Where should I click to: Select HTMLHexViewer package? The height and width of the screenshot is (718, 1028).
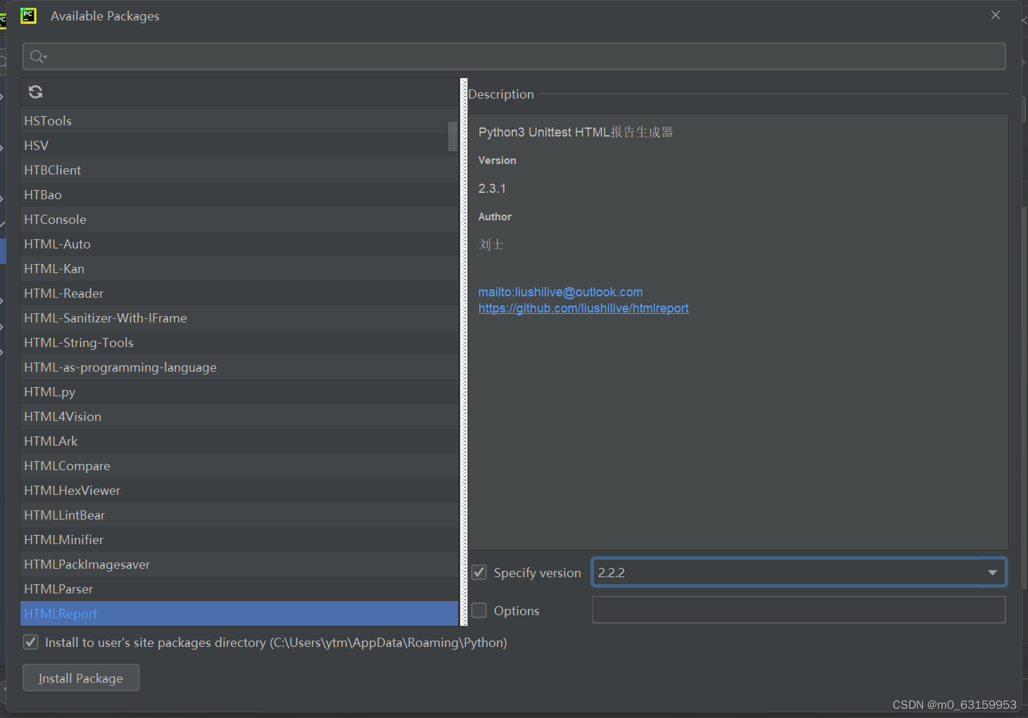point(239,491)
